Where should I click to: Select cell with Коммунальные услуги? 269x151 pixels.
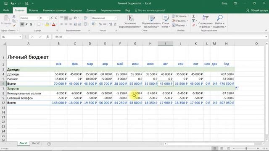point(28,93)
